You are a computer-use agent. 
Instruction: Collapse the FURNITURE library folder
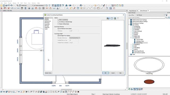[x=131, y=38]
